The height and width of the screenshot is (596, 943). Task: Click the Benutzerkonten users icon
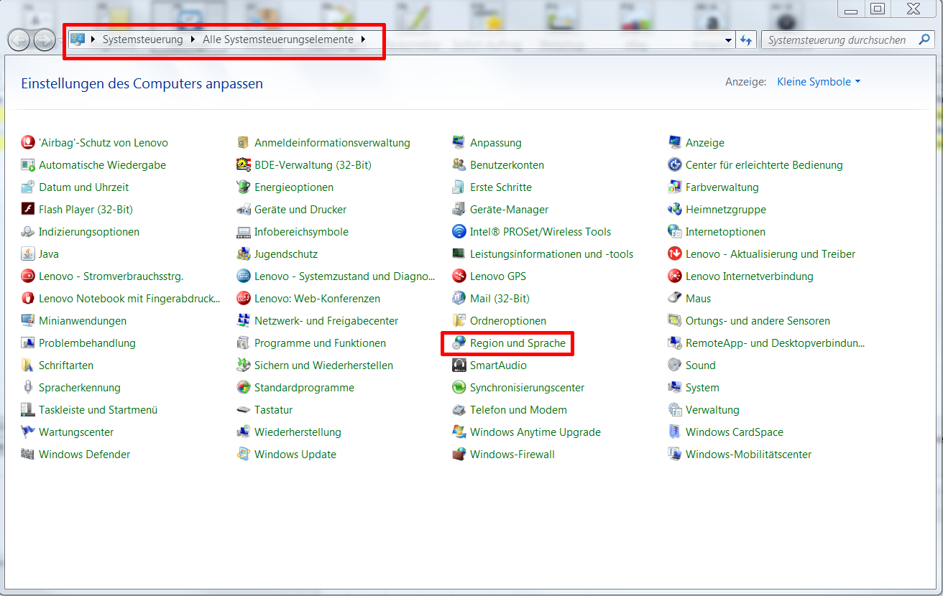click(459, 164)
